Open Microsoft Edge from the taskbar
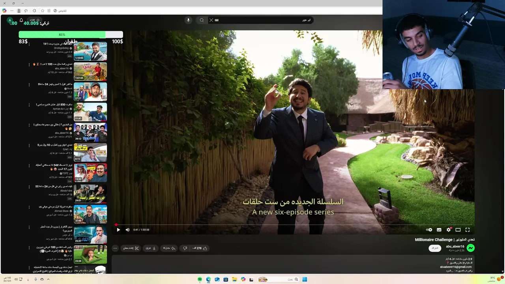 [x=208, y=279]
